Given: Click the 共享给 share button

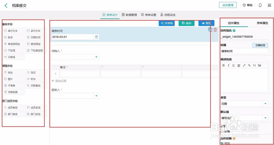Looking at the screenshot, I should (167, 23).
